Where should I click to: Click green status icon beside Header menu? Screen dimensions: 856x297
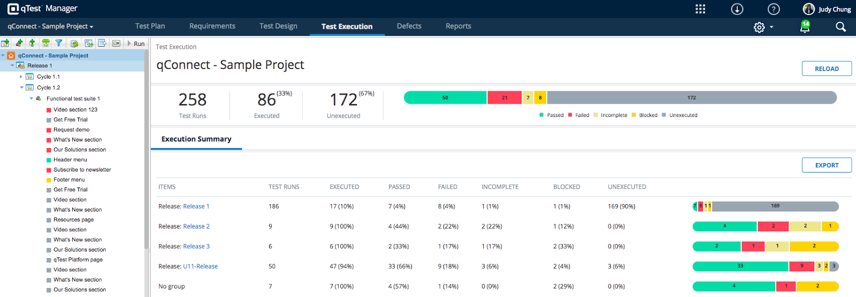pos(49,160)
